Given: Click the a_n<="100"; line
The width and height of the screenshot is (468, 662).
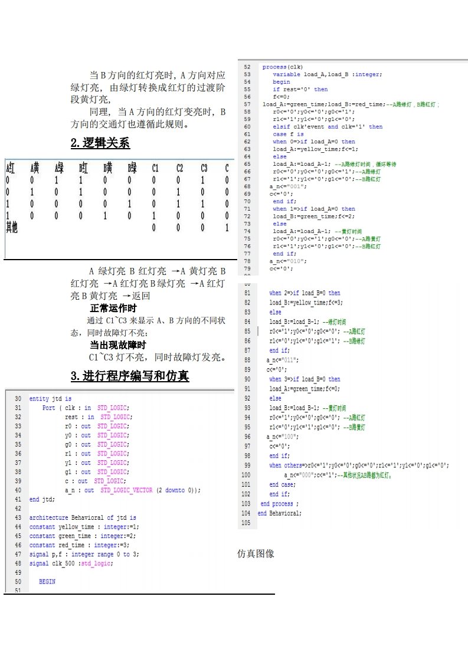Looking at the screenshot, I should pos(282,437).
